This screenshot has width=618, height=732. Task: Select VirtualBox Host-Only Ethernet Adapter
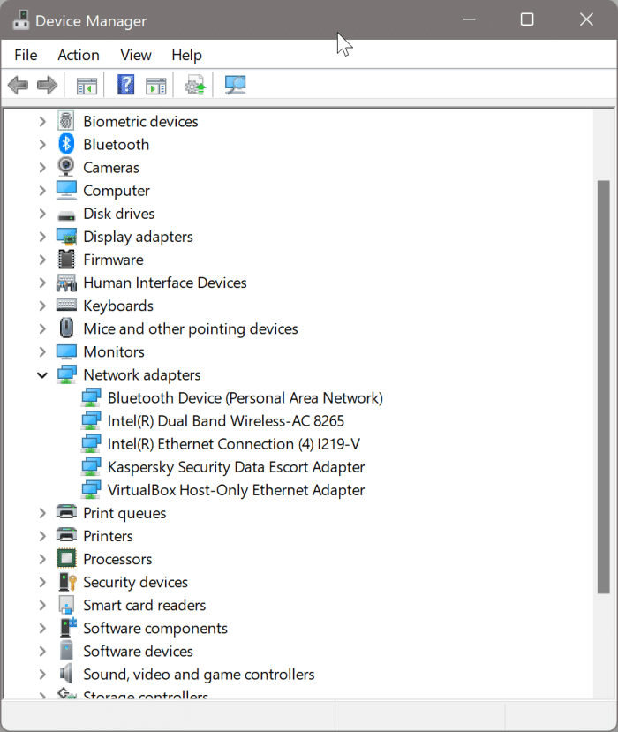coord(237,490)
